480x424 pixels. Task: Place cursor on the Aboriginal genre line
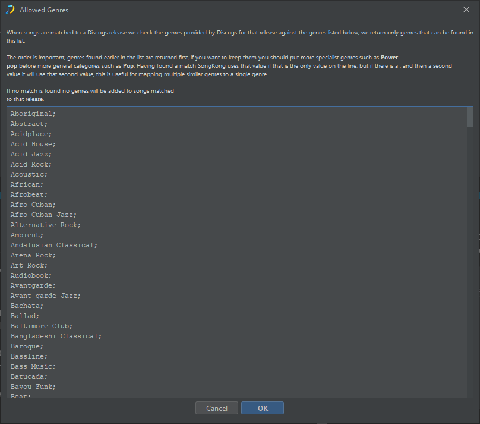pos(33,114)
